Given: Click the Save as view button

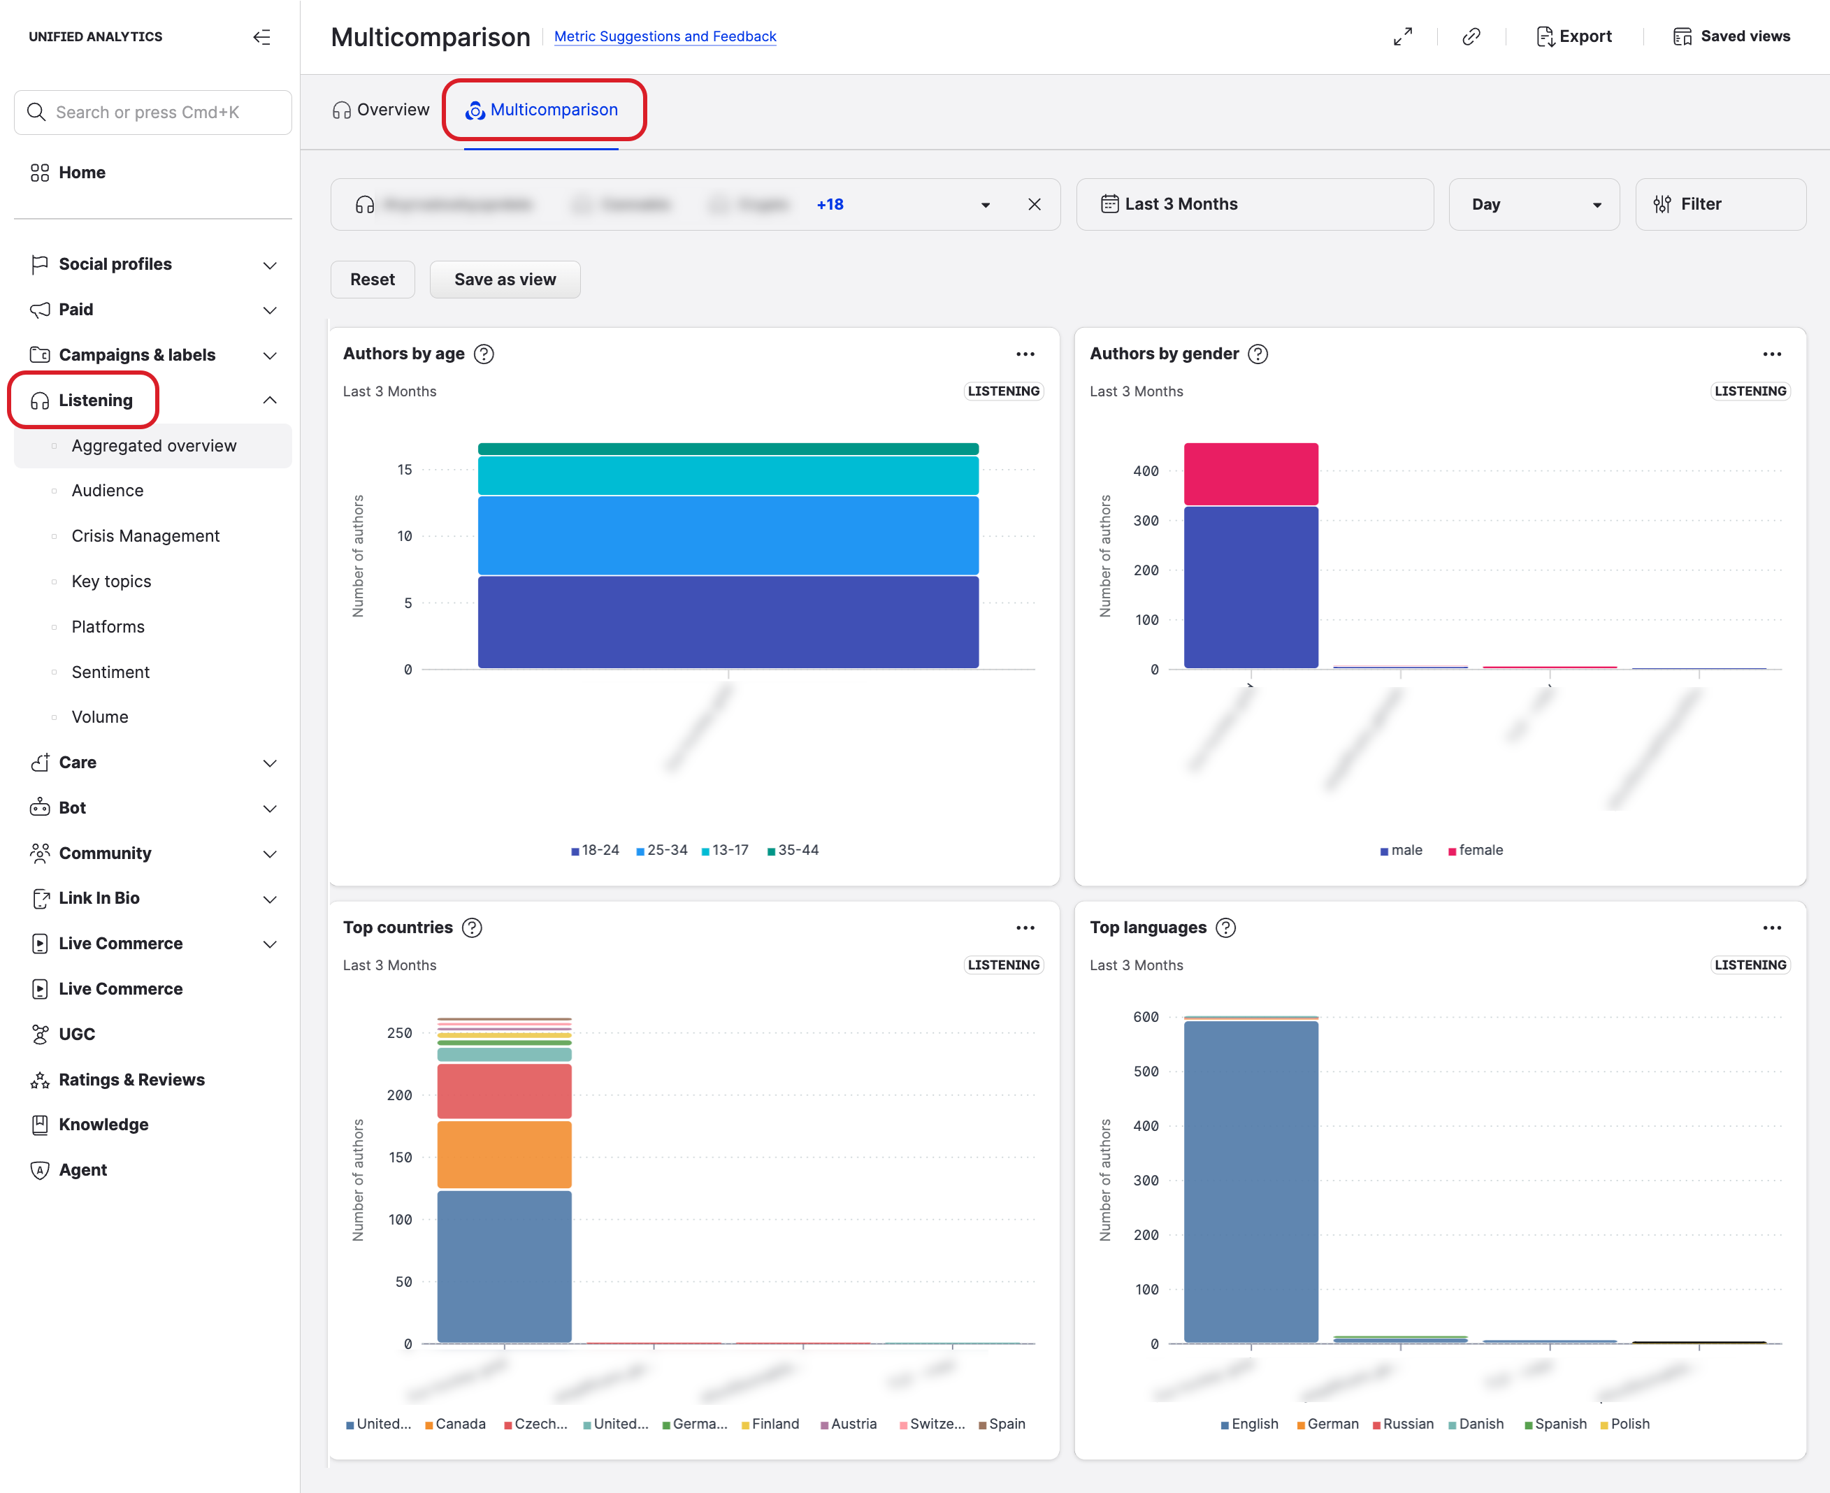Looking at the screenshot, I should (505, 280).
